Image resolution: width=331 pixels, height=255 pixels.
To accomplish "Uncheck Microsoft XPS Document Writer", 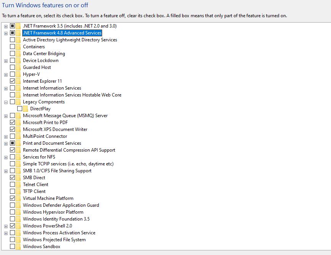I will [x=13, y=129].
